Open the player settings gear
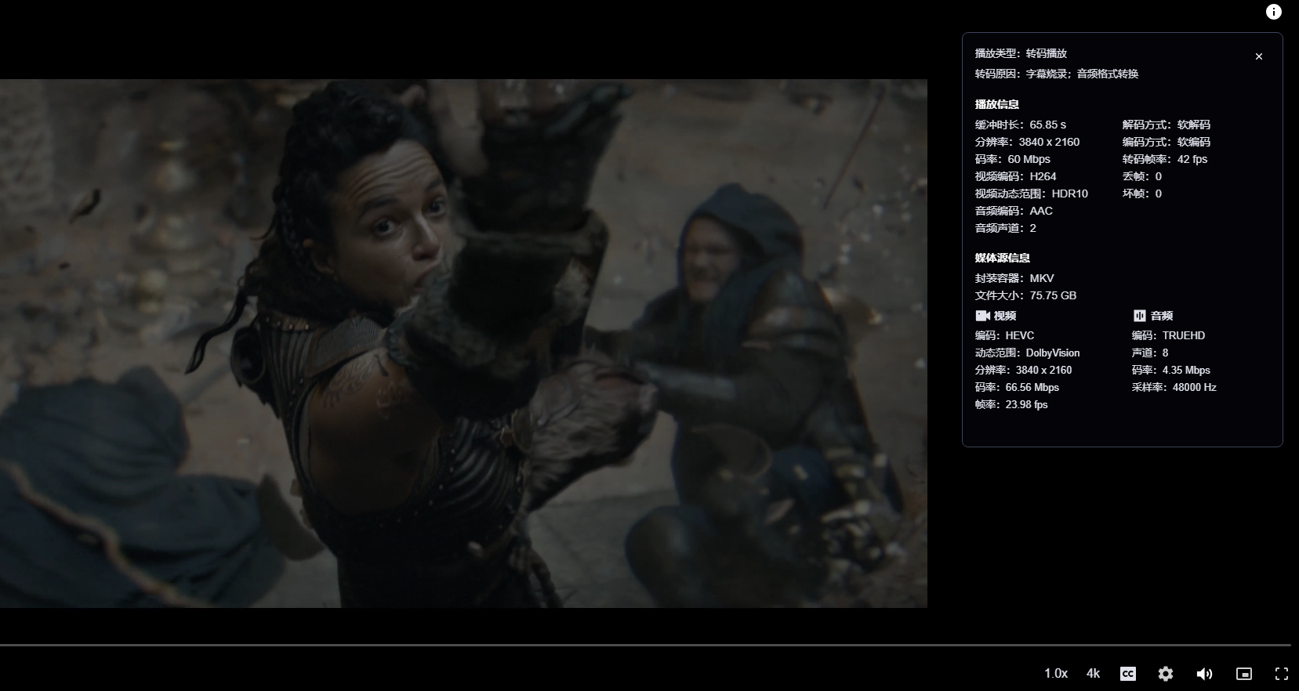Screen dimensions: 1299x691 1166,674
